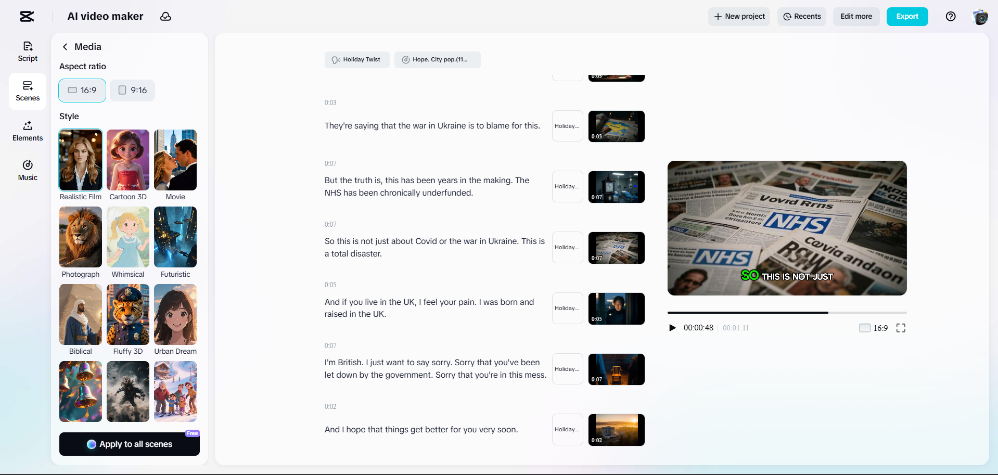Edit text "So this is not just about Covid"
This screenshot has height=475, width=998.
[x=435, y=247]
